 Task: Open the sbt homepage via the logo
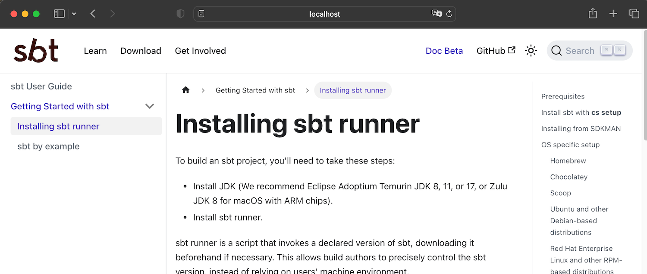tap(36, 50)
